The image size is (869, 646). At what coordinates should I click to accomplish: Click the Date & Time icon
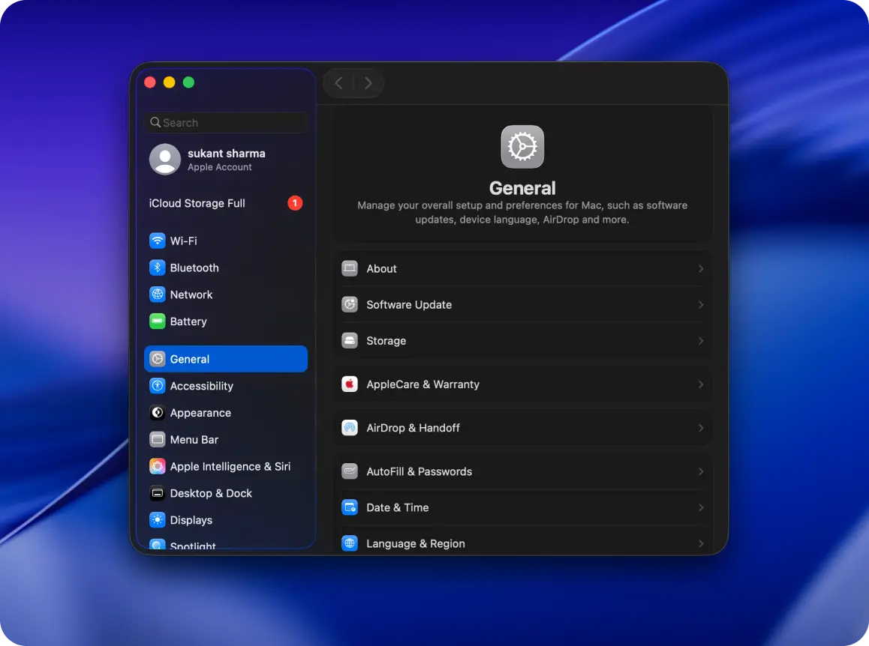tap(350, 507)
